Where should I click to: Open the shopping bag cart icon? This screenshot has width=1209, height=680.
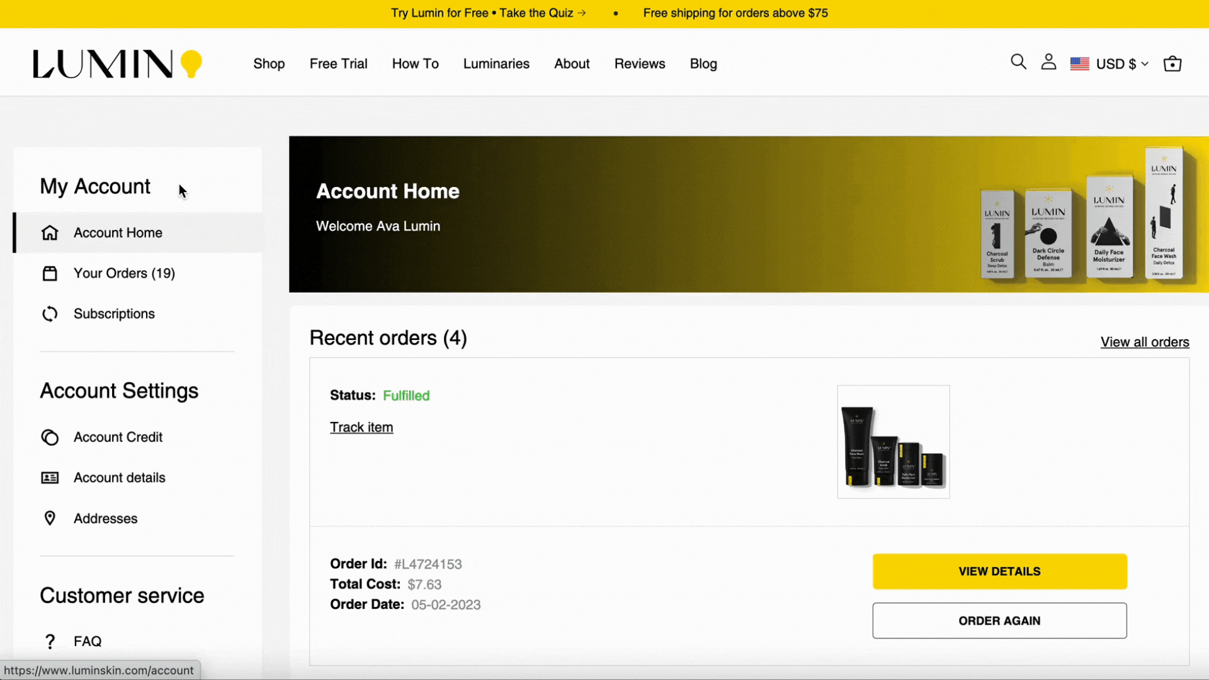[x=1172, y=64]
